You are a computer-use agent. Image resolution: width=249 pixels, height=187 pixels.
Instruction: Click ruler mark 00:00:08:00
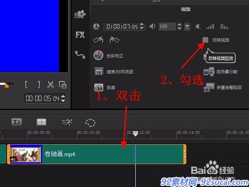coord(39,133)
